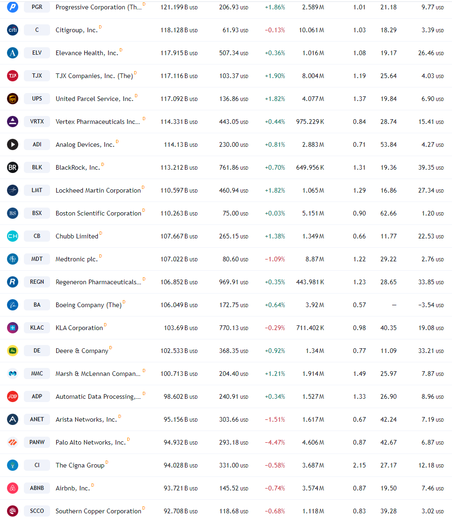
Task: Select the UPS ticker badge
Action: pyautogui.click(x=37, y=99)
